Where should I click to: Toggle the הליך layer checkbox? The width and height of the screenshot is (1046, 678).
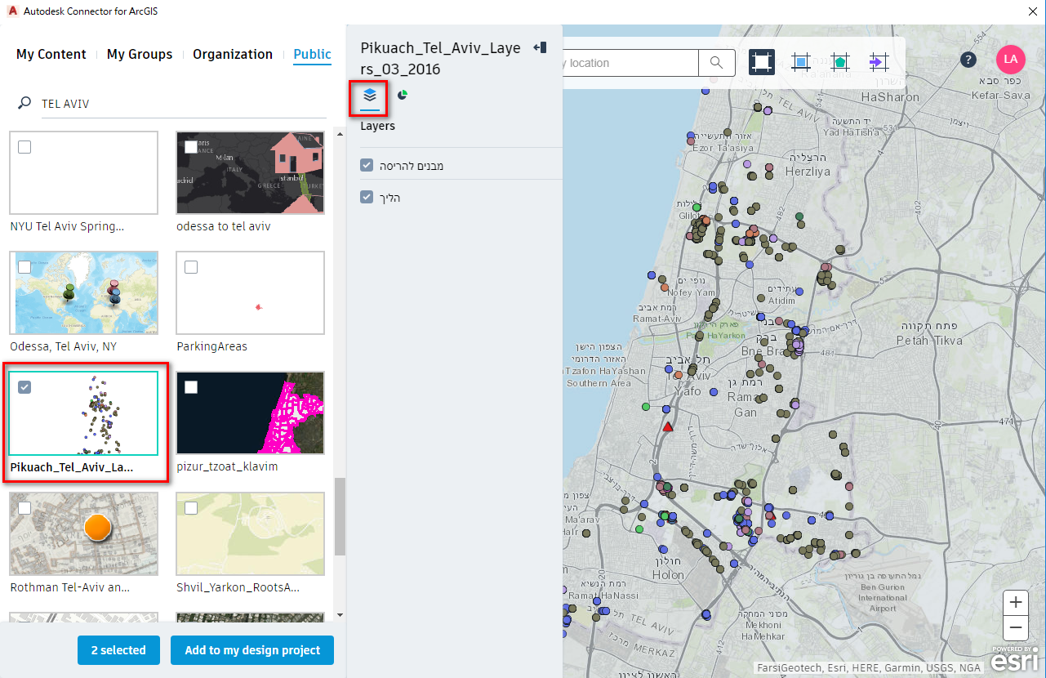tap(367, 197)
